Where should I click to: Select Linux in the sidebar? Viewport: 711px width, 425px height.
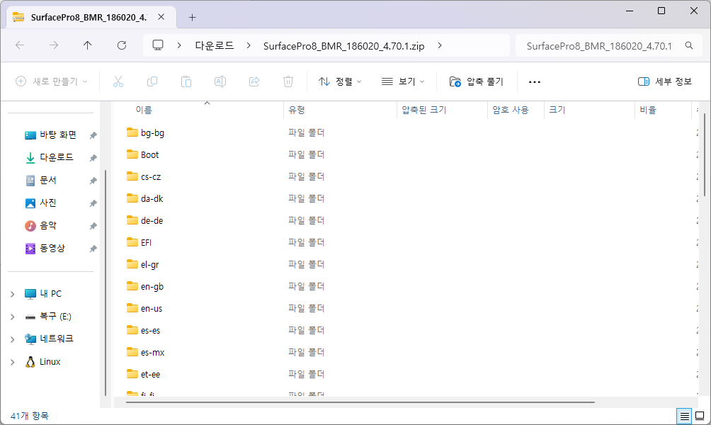point(50,361)
